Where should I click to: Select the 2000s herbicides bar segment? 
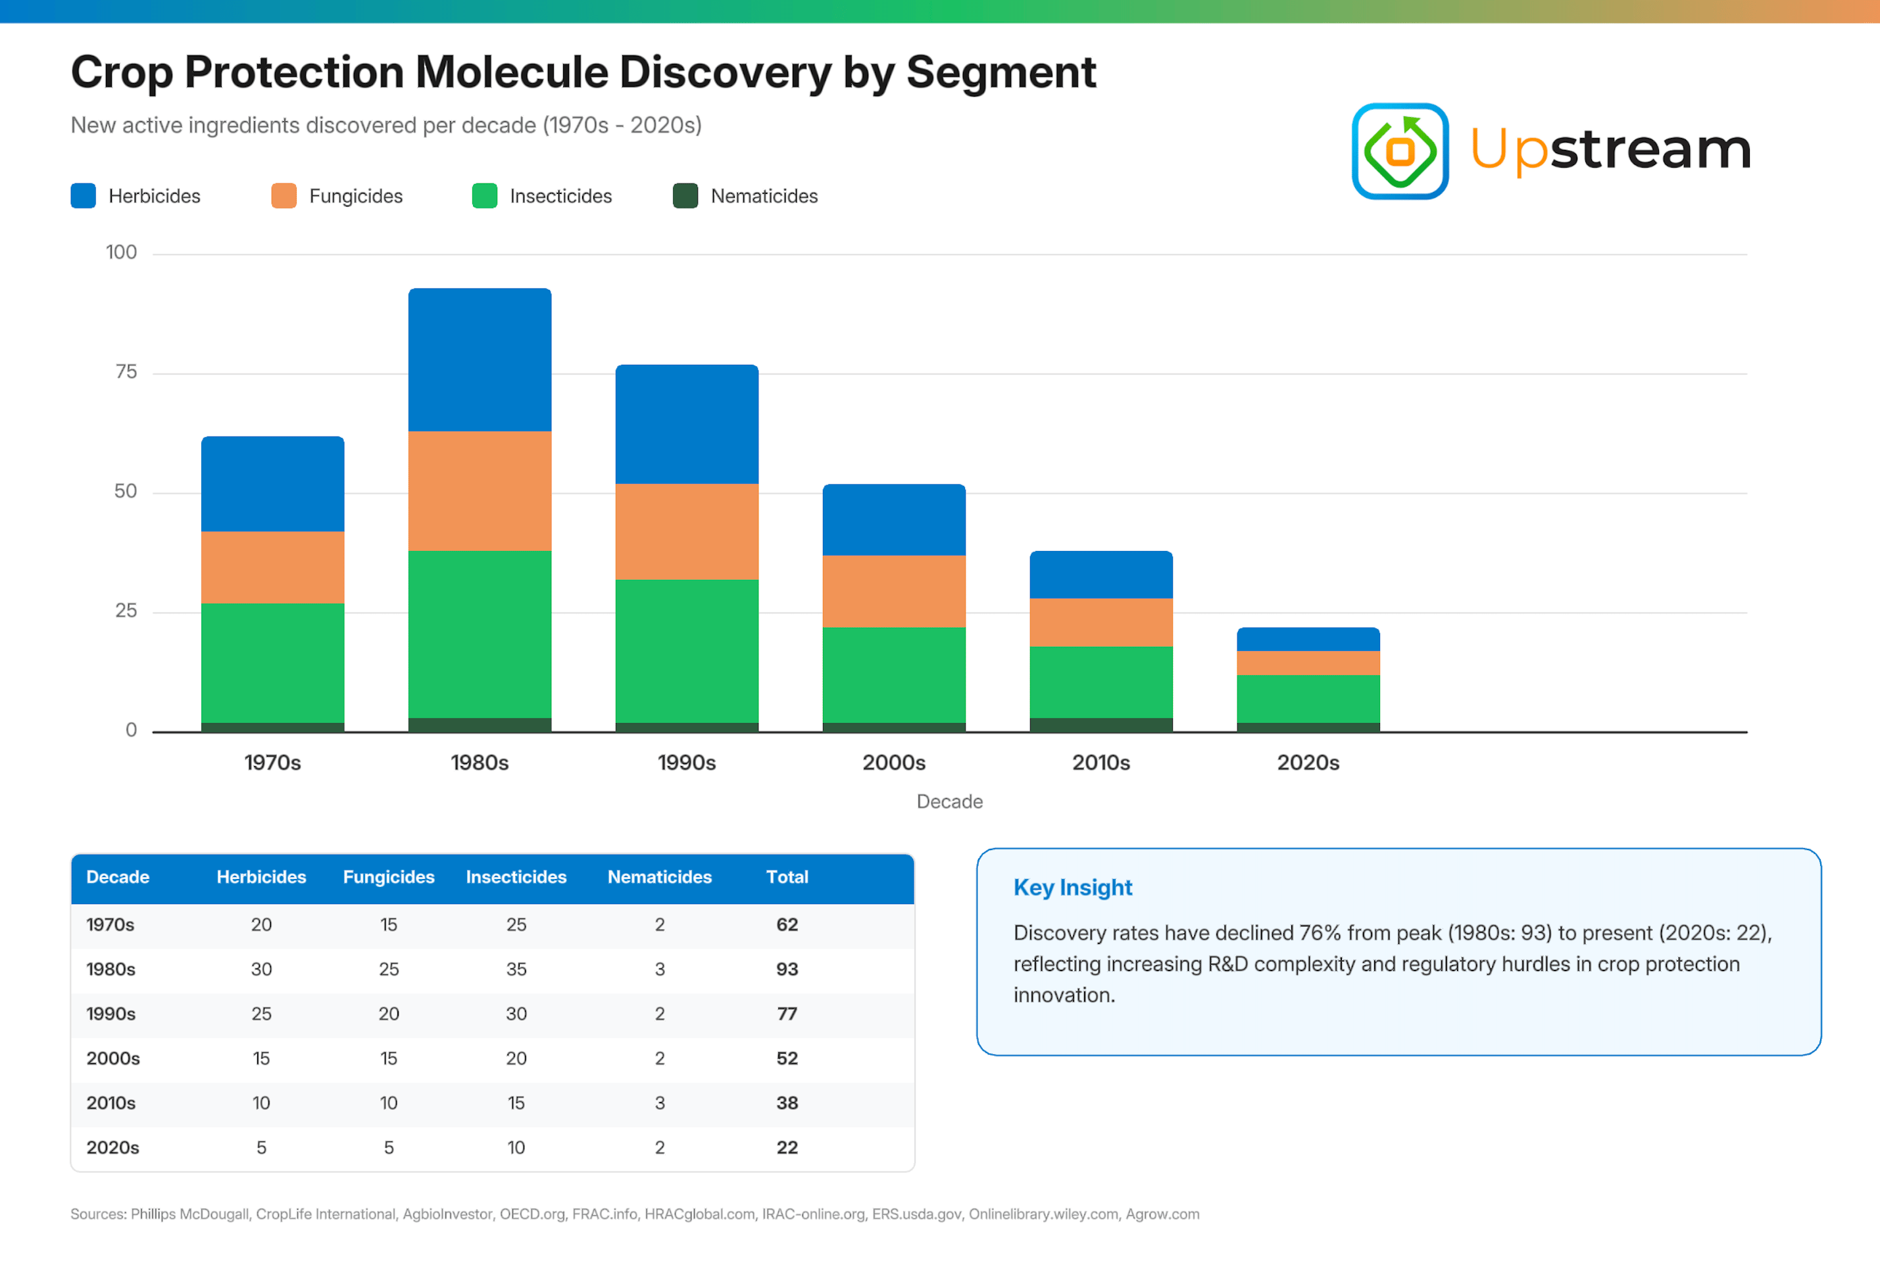pyautogui.click(x=893, y=520)
